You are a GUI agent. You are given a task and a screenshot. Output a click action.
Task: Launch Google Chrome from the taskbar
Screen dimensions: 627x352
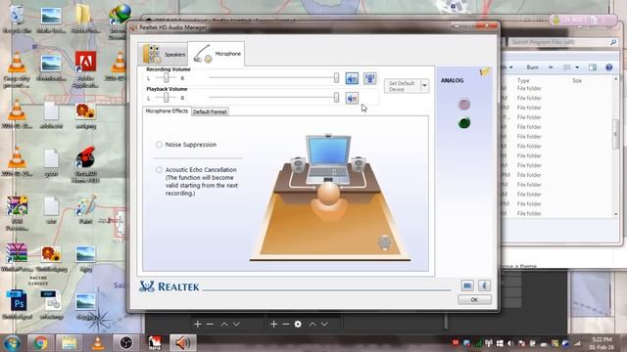click(x=40, y=343)
